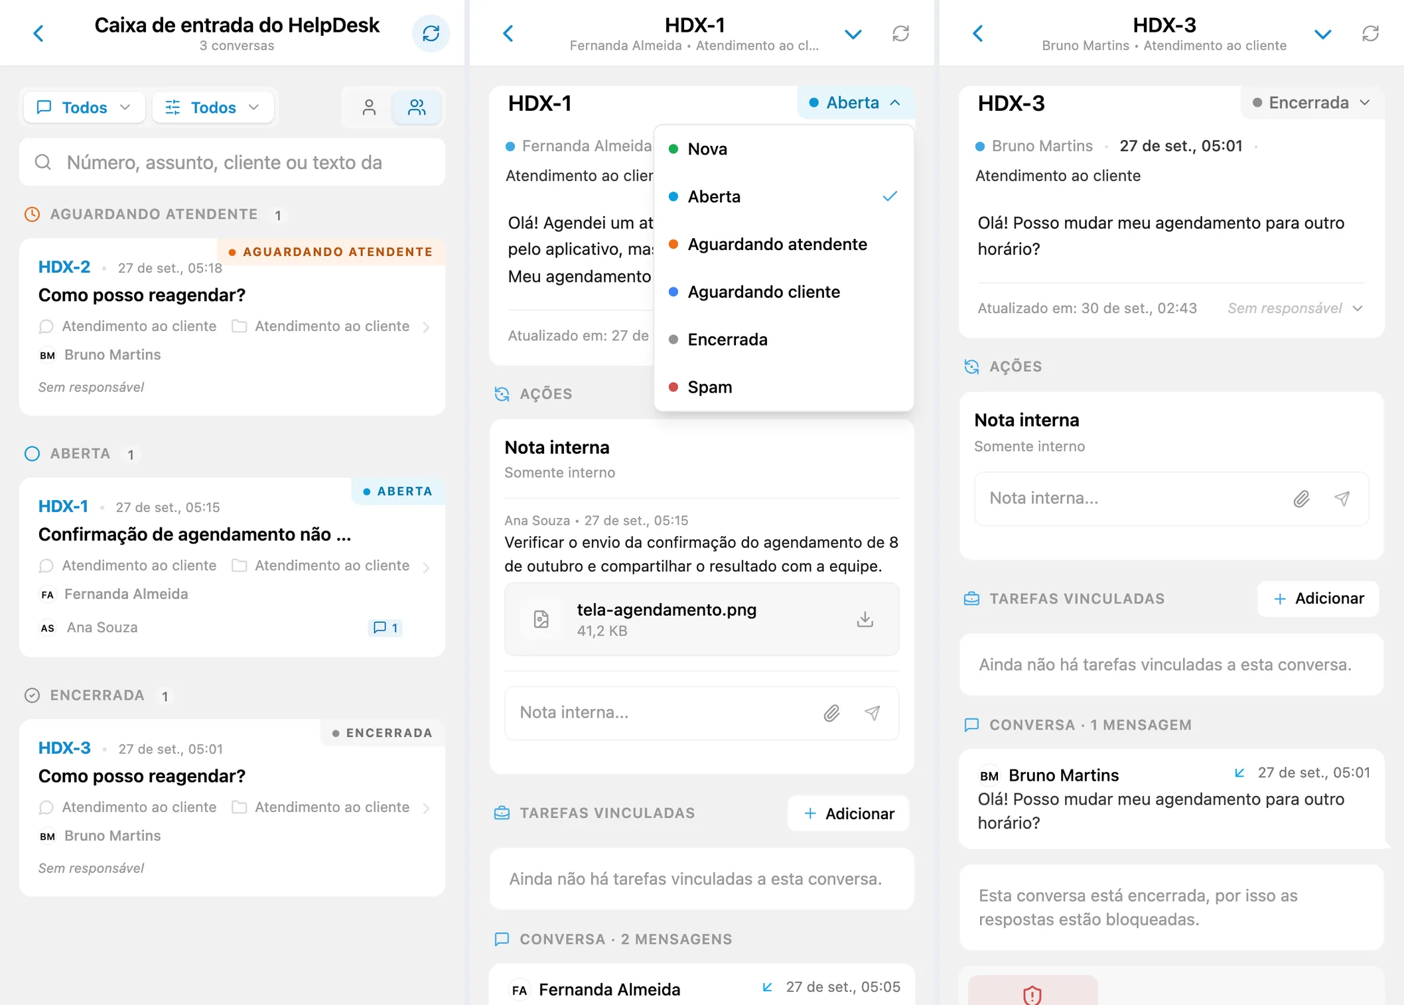This screenshot has height=1005, width=1404.
Task: Select Aguardando atendente status option
Action: (x=784, y=244)
